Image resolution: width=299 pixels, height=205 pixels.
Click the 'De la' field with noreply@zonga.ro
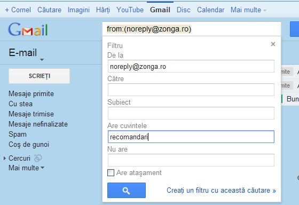coord(191,66)
